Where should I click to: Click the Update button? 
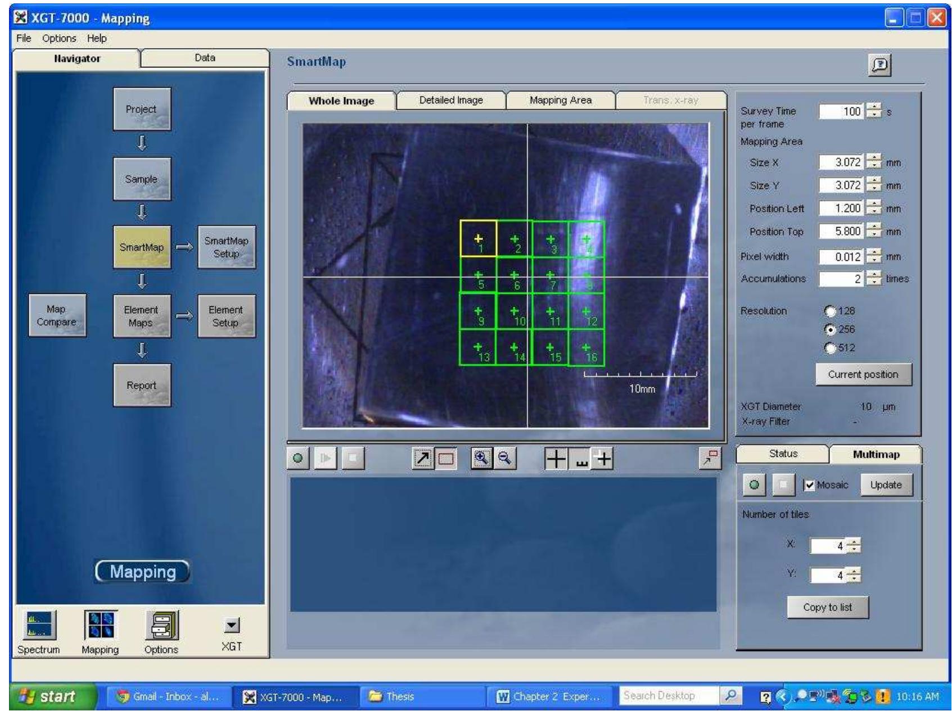pos(886,485)
